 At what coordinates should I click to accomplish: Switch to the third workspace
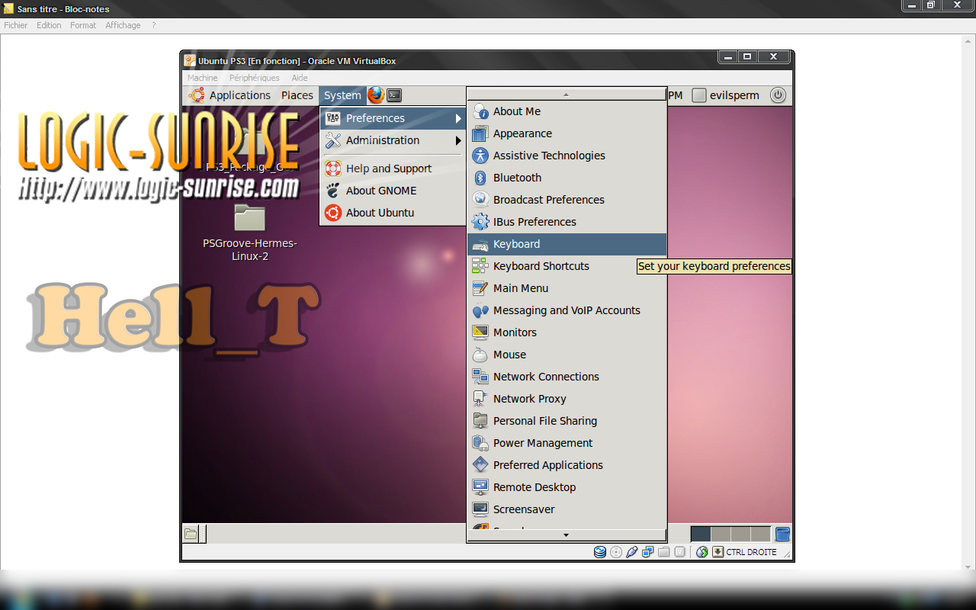pyautogui.click(x=740, y=534)
